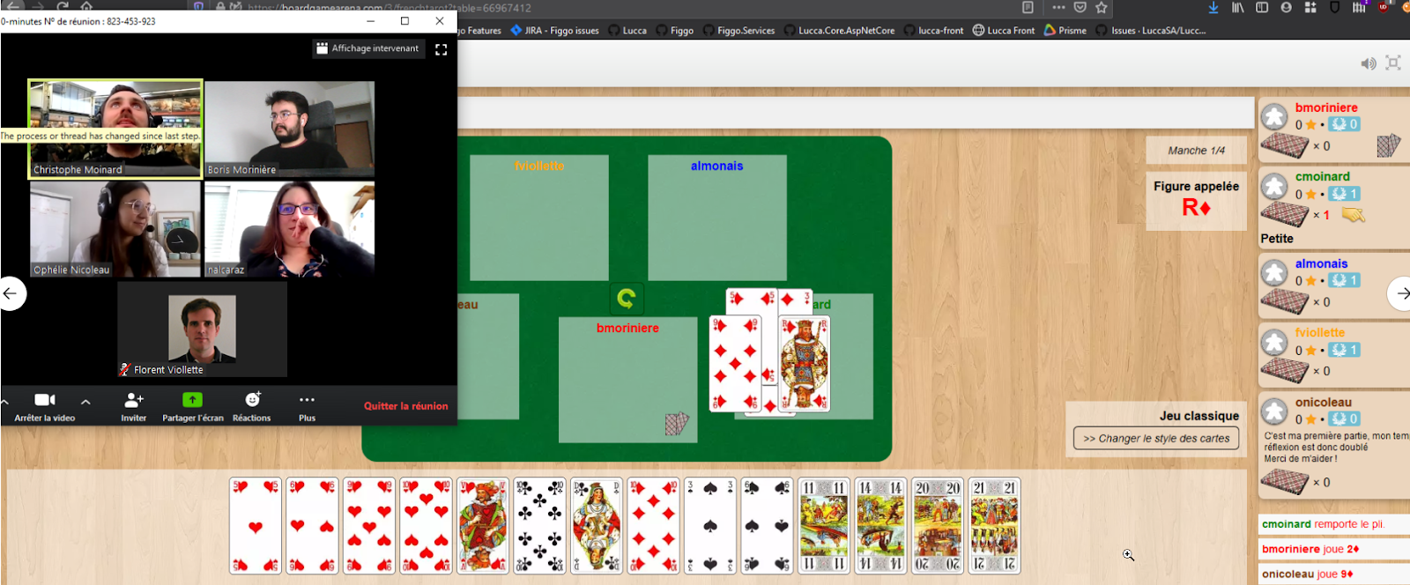Screen dimensions: 1410x585
Task: Open Réactions in the Zoom toolbar
Action: click(x=252, y=406)
